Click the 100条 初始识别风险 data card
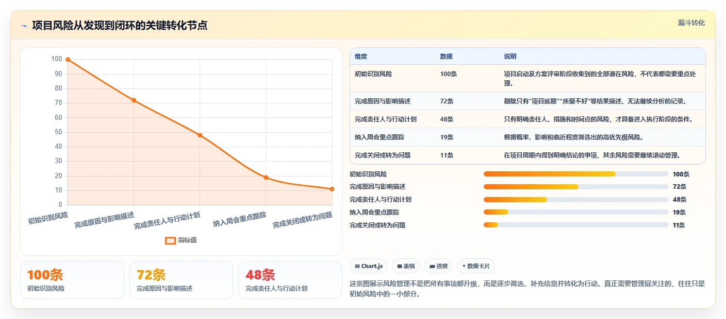 pyautogui.click(x=72, y=280)
